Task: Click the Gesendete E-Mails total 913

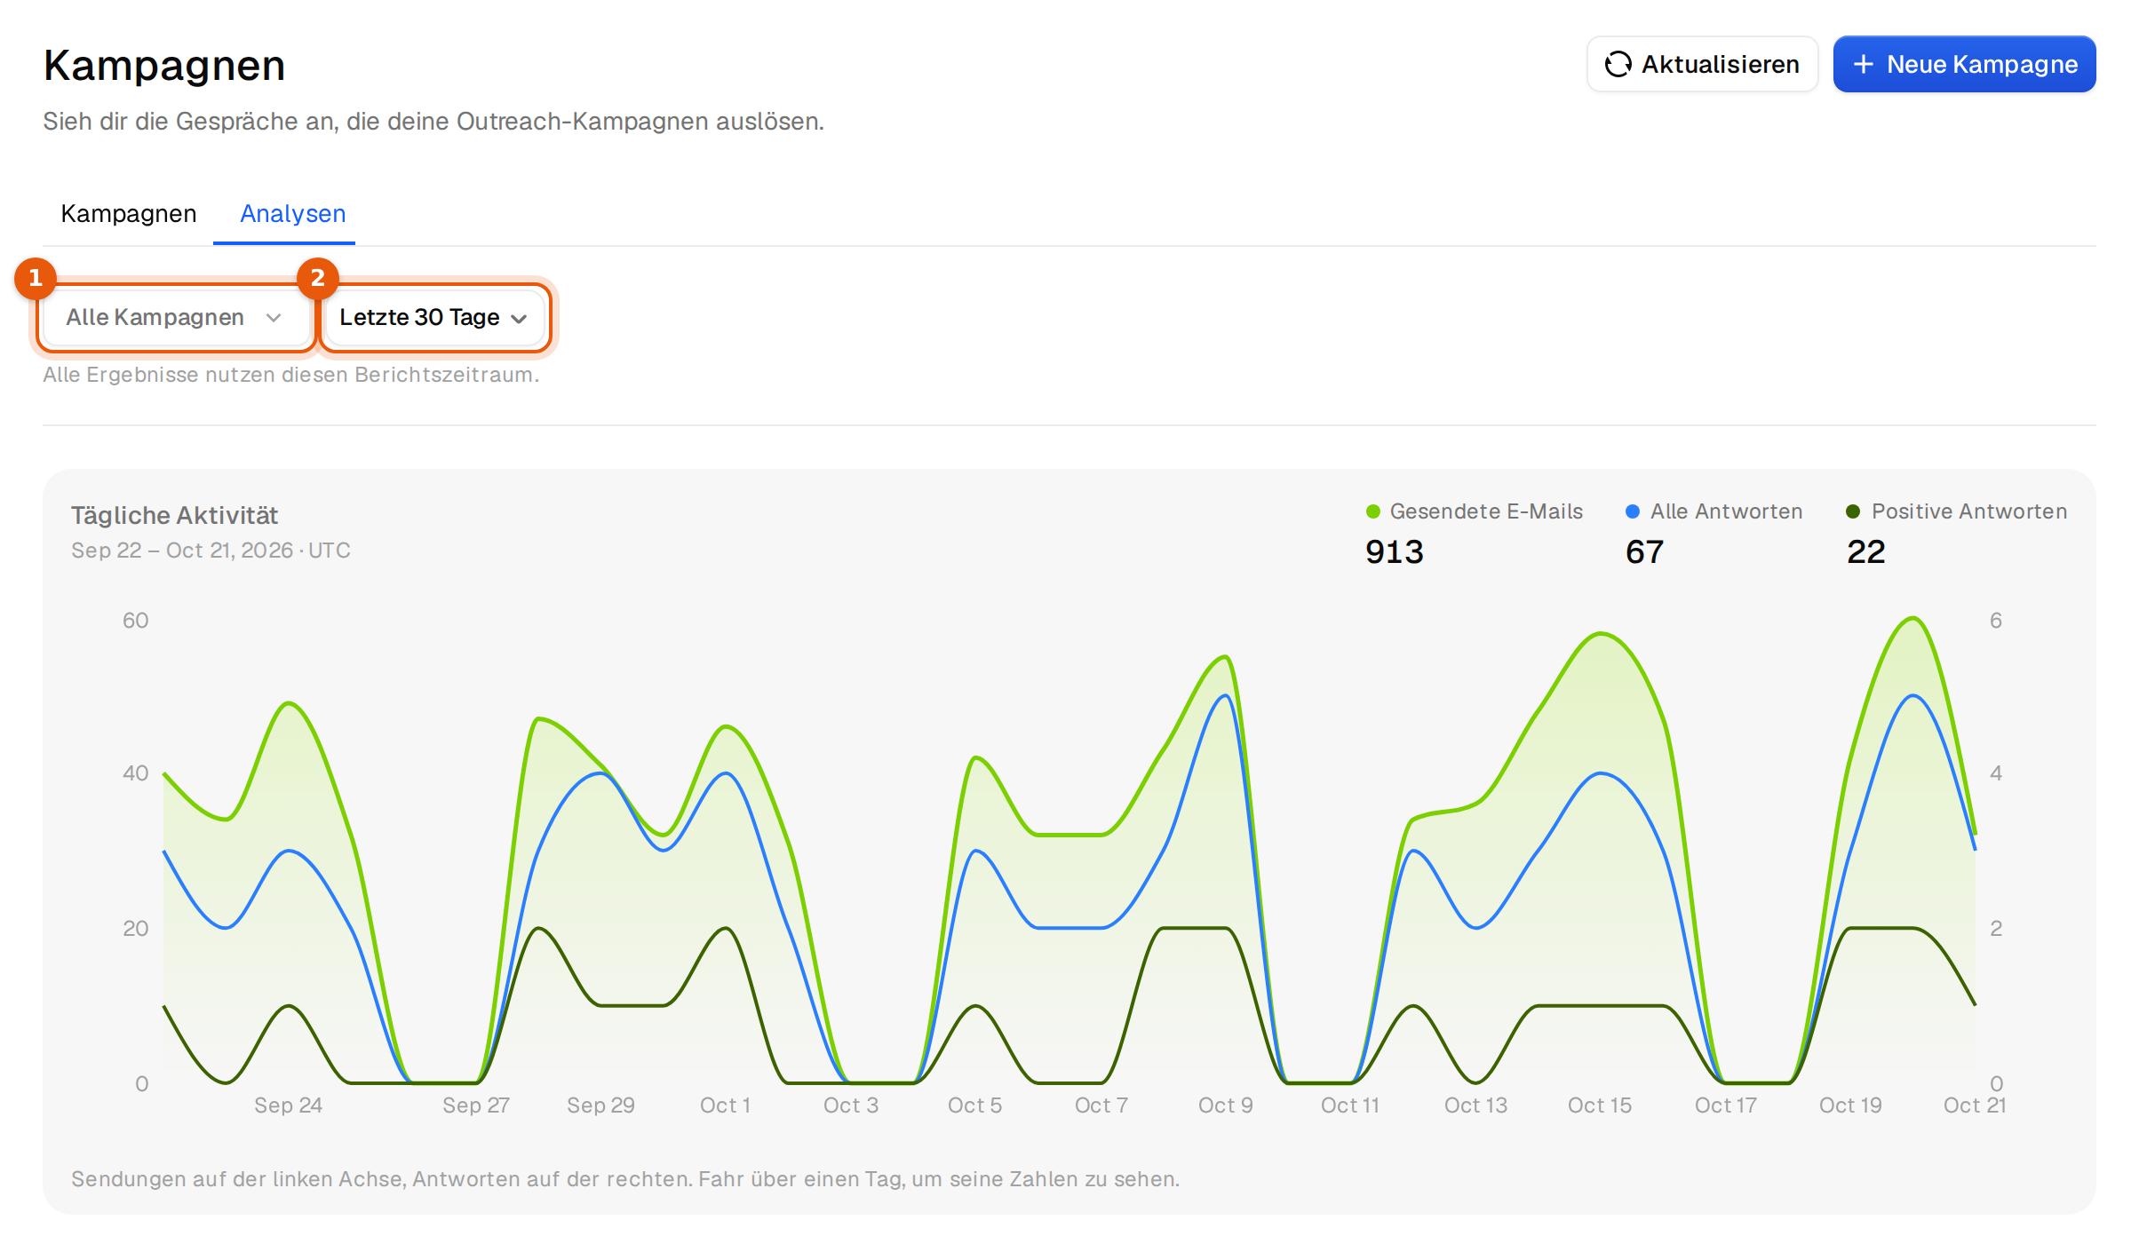Action: point(1394,551)
